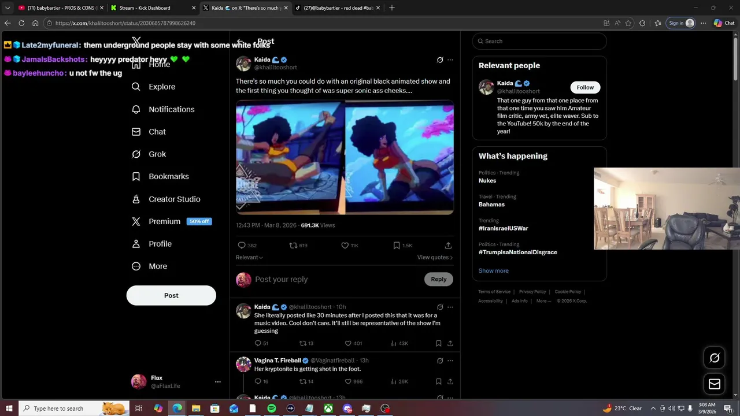The image size is (740, 416).
Task: Open Bookmarks in sidebar
Action: 161,176
